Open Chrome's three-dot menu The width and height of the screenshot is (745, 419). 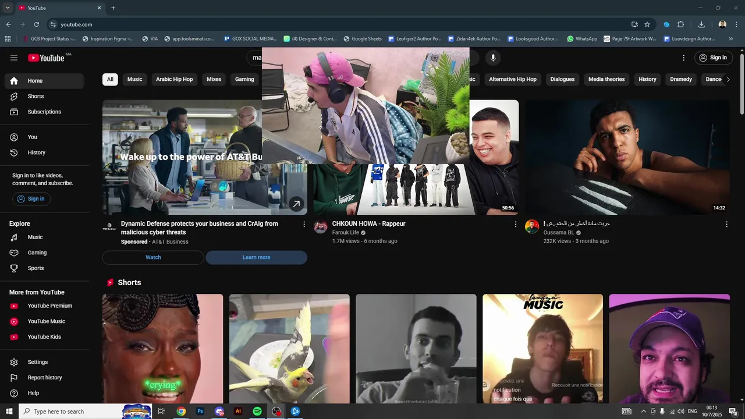(737, 24)
